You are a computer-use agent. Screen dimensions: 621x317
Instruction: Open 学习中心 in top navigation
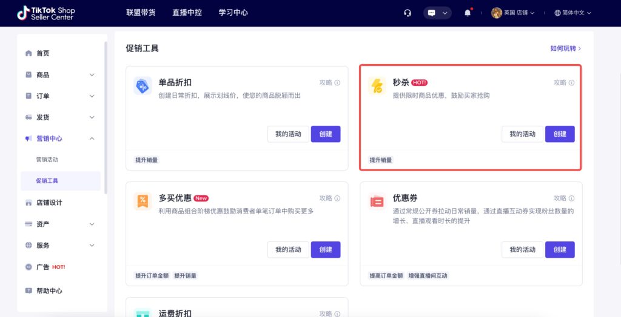[233, 13]
